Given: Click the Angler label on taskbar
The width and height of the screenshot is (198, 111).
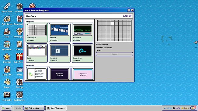Looking at the screenshot, I should click(x=19, y=108).
